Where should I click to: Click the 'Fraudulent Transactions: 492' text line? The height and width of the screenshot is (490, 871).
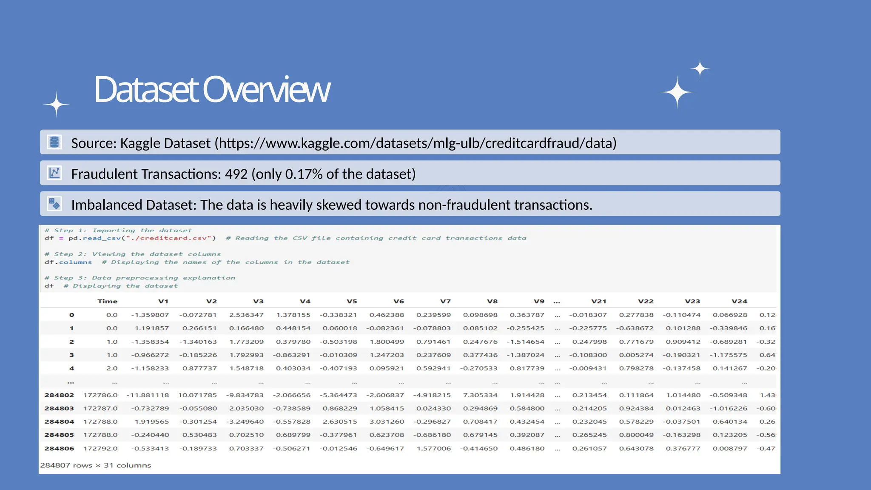[243, 174]
